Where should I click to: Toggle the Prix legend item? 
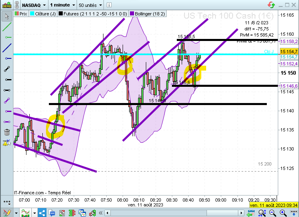click(21, 14)
